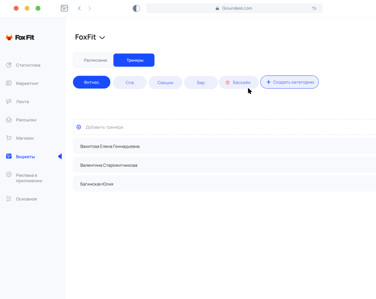Select the Спа category

[130, 83]
